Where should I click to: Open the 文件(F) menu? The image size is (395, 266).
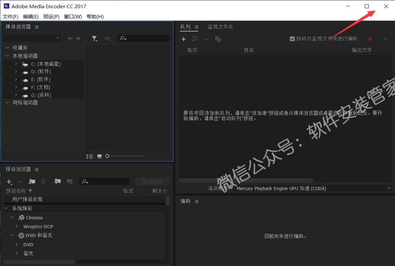coord(10,16)
